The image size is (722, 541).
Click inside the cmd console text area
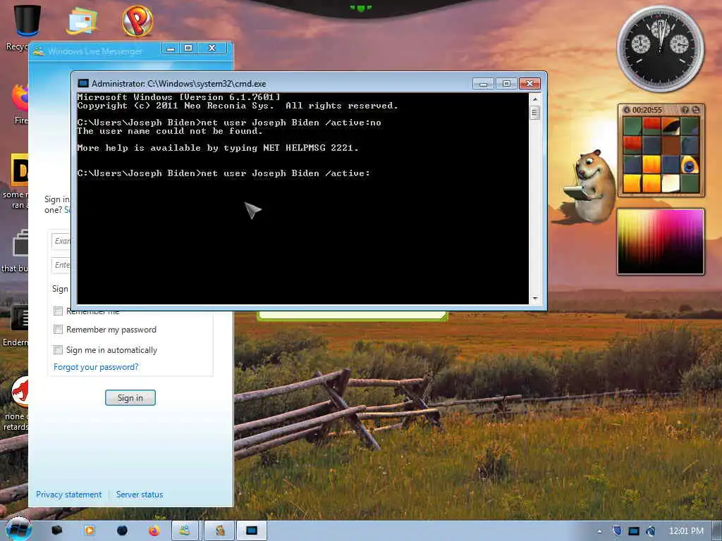tap(302, 198)
